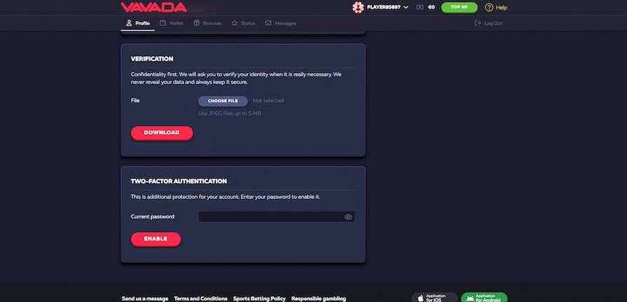The height and width of the screenshot is (302, 627).
Task: Click the Current password input field
Action: [270, 217]
